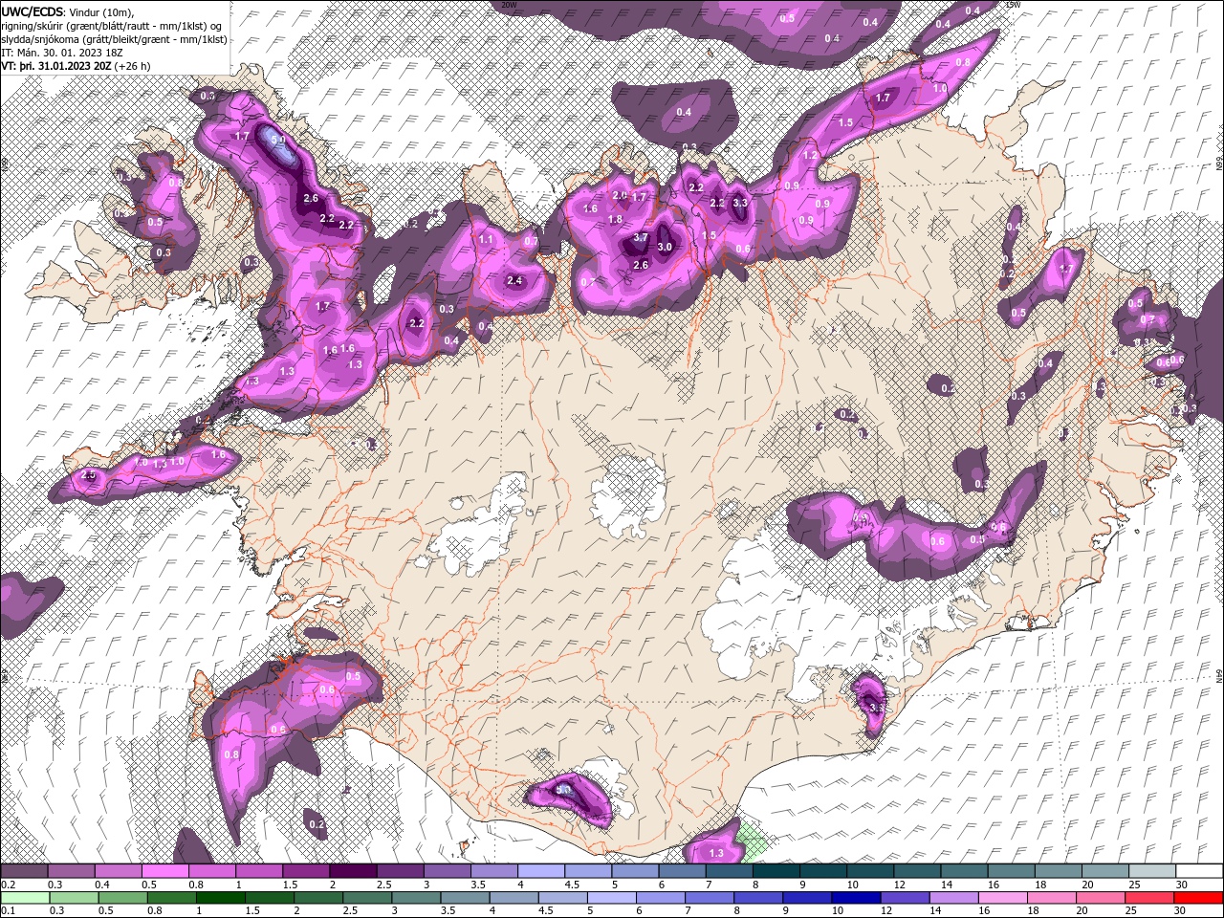
Task: Select rain swatch between 3 and 3.5
Action: point(416,898)
